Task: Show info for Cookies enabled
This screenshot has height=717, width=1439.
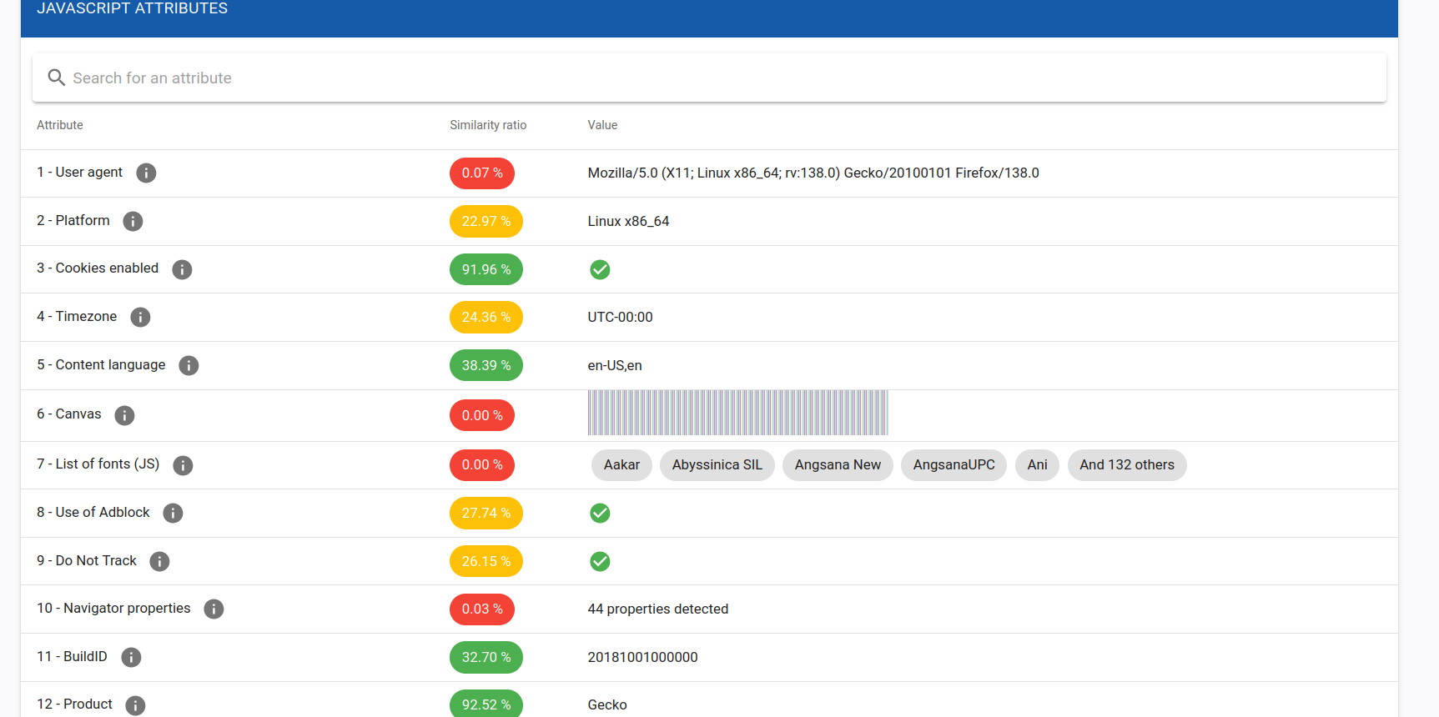Action: click(182, 269)
